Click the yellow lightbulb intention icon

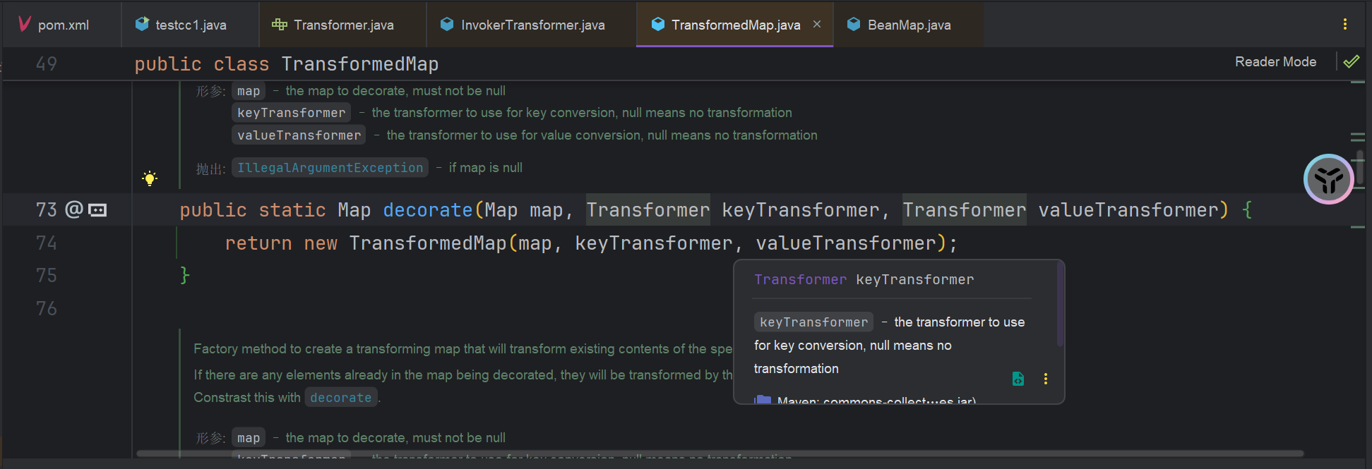pos(149,178)
